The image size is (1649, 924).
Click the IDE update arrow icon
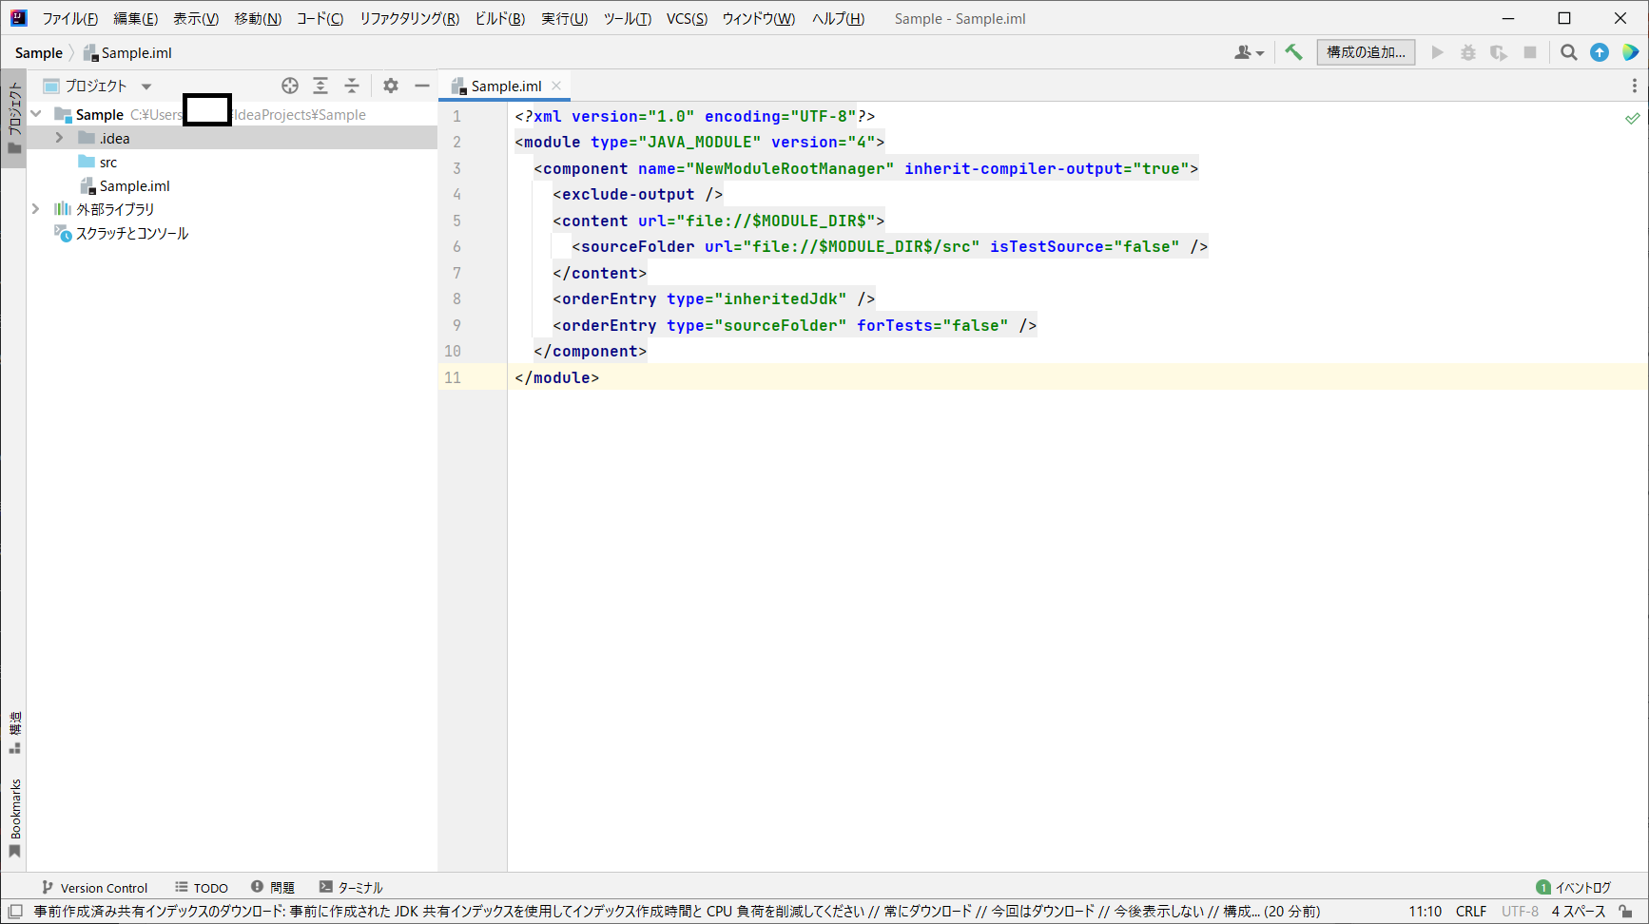click(1600, 52)
